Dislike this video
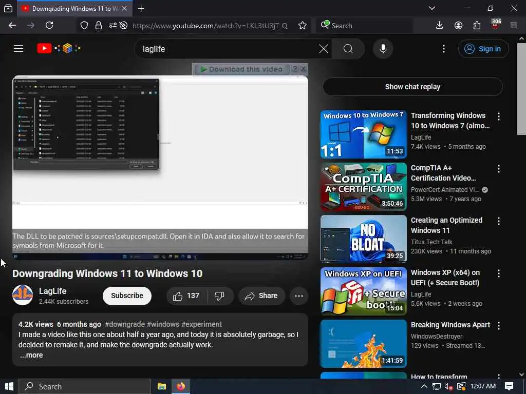Screen dimensions: 526x394 220,296
